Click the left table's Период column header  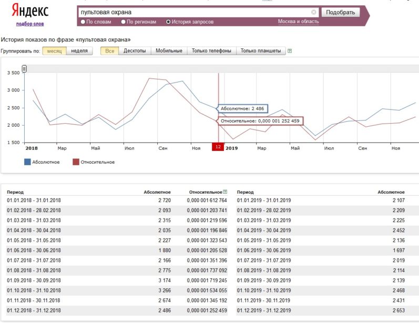15,192
